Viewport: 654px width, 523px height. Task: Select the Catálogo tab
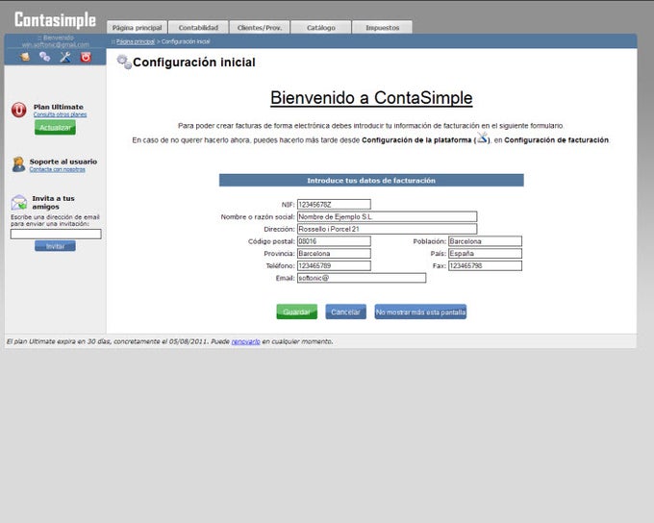pos(320,27)
